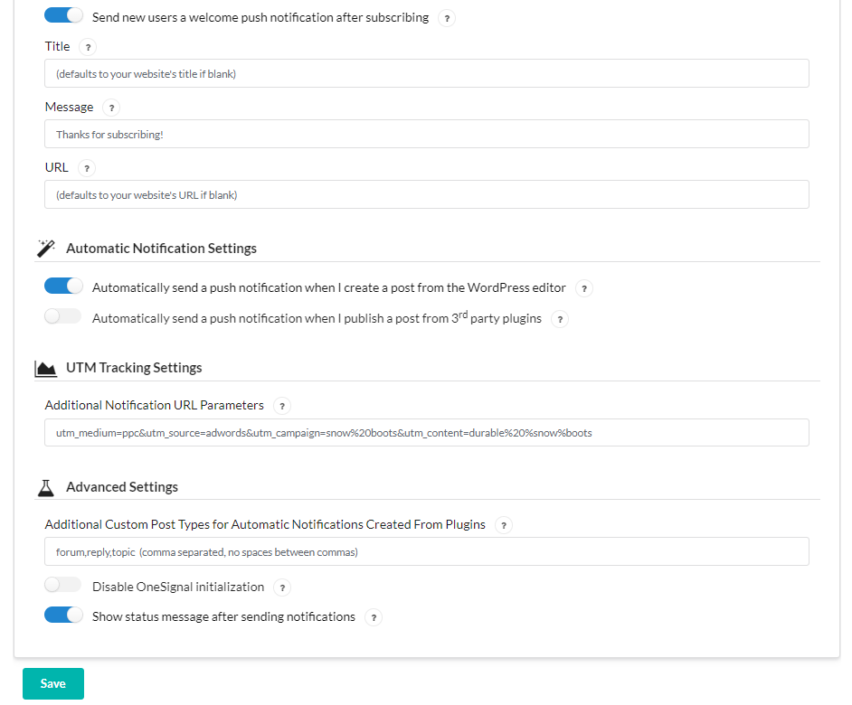Click the magic wand Automatic Notification icon
Screen dimensions: 852x705
click(x=45, y=249)
